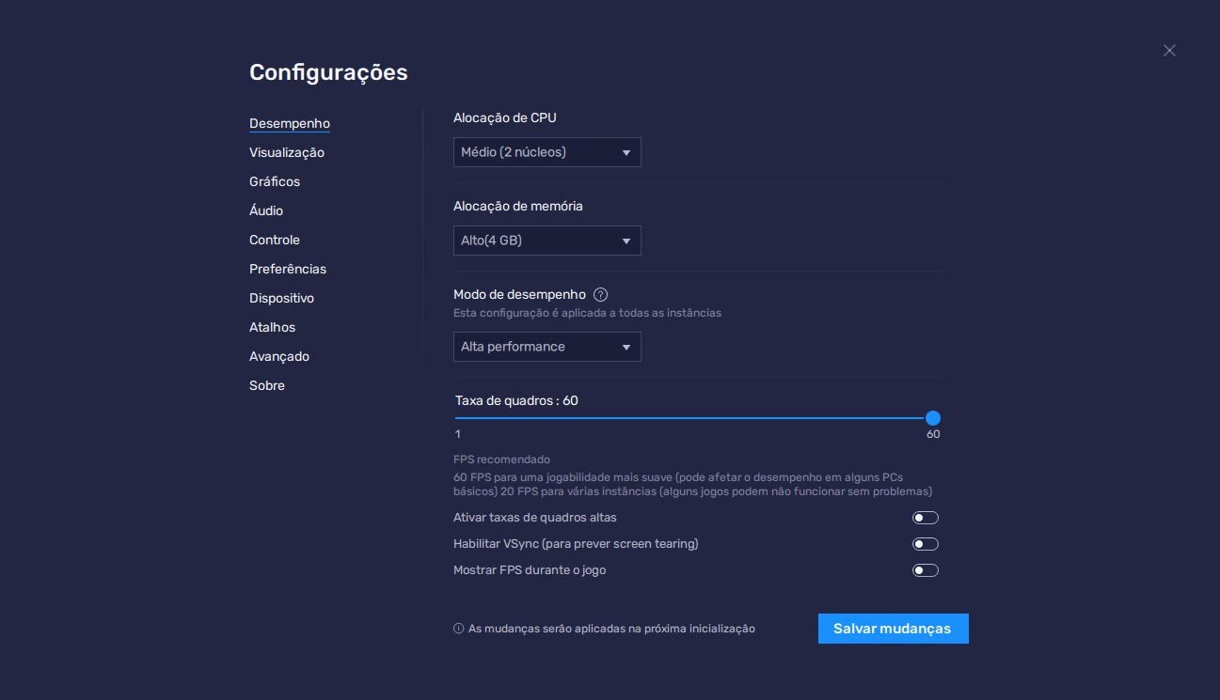Switch to Áudio settings

point(266,210)
